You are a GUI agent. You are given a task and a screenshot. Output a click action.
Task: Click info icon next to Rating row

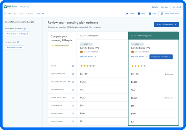tap(73, 66)
